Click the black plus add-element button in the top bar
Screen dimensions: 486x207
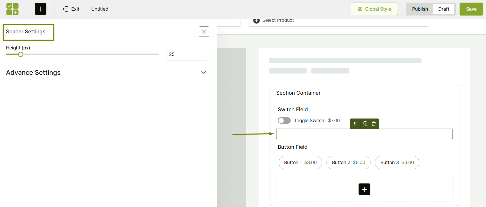point(40,9)
